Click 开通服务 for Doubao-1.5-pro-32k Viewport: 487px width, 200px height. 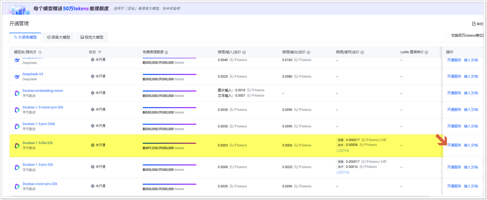pos(454,167)
